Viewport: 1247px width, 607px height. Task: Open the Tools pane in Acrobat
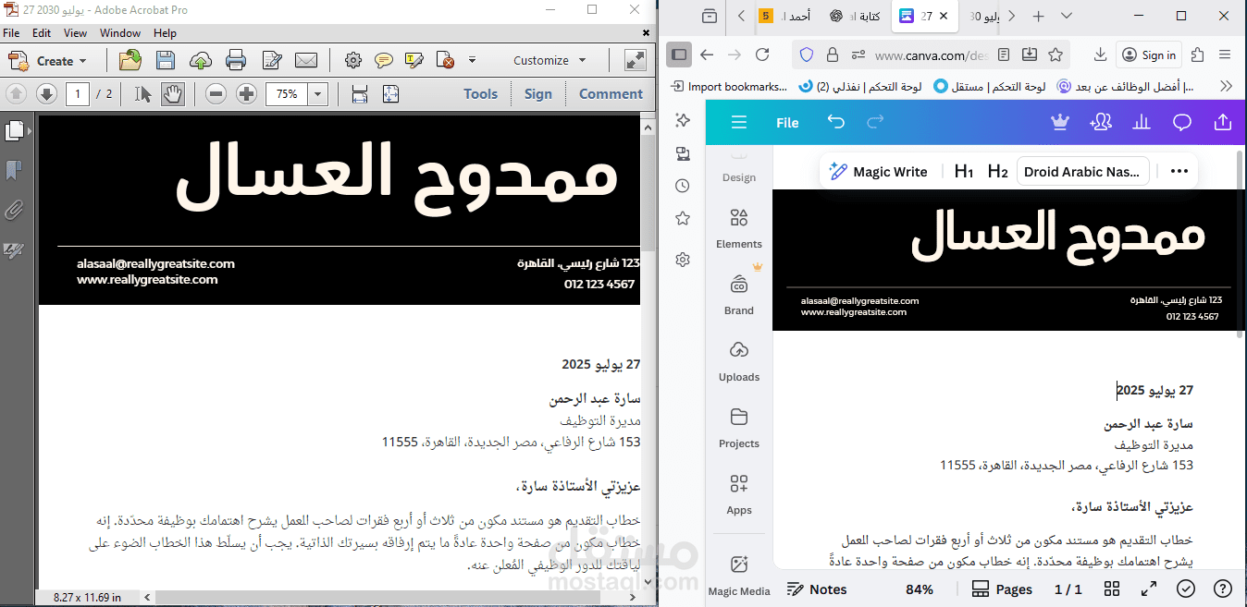(x=480, y=93)
